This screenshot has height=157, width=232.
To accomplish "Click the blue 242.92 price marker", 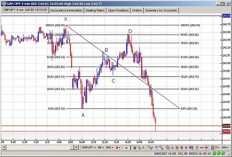I will click(x=226, y=16).
